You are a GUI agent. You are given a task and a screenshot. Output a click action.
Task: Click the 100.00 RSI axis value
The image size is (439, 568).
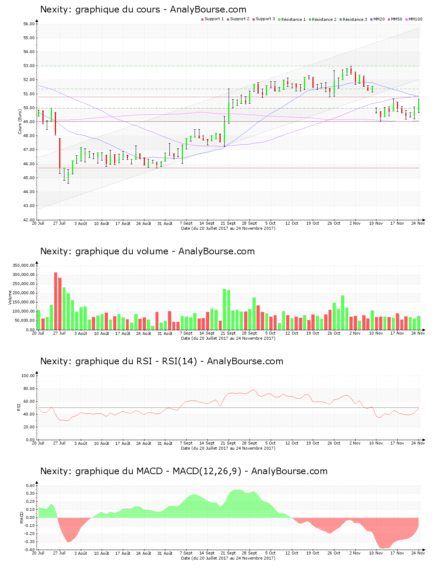[28, 376]
